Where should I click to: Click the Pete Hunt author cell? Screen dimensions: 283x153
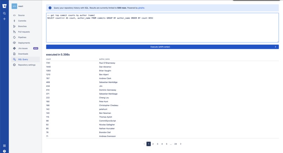click(x=104, y=102)
